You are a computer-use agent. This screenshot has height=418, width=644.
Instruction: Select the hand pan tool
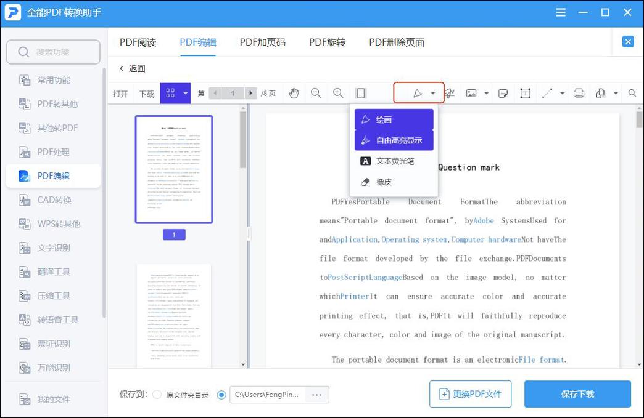[x=294, y=93]
